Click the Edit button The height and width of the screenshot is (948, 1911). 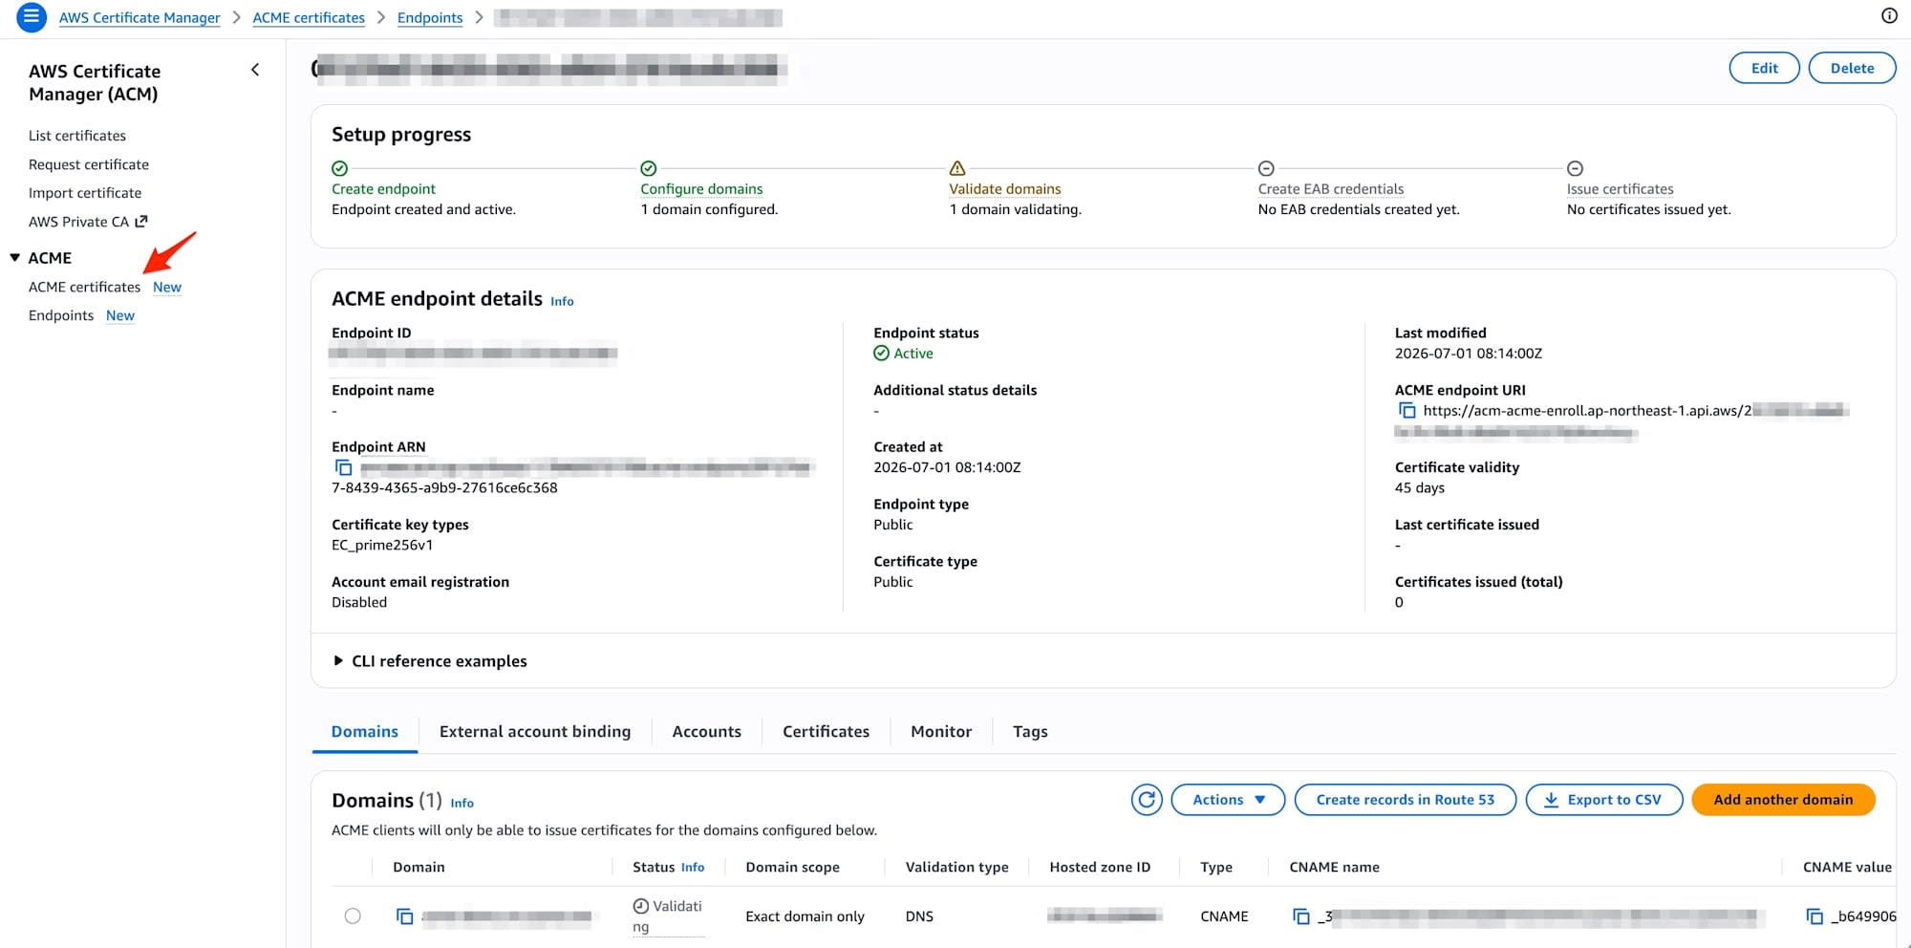(x=1765, y=68)
